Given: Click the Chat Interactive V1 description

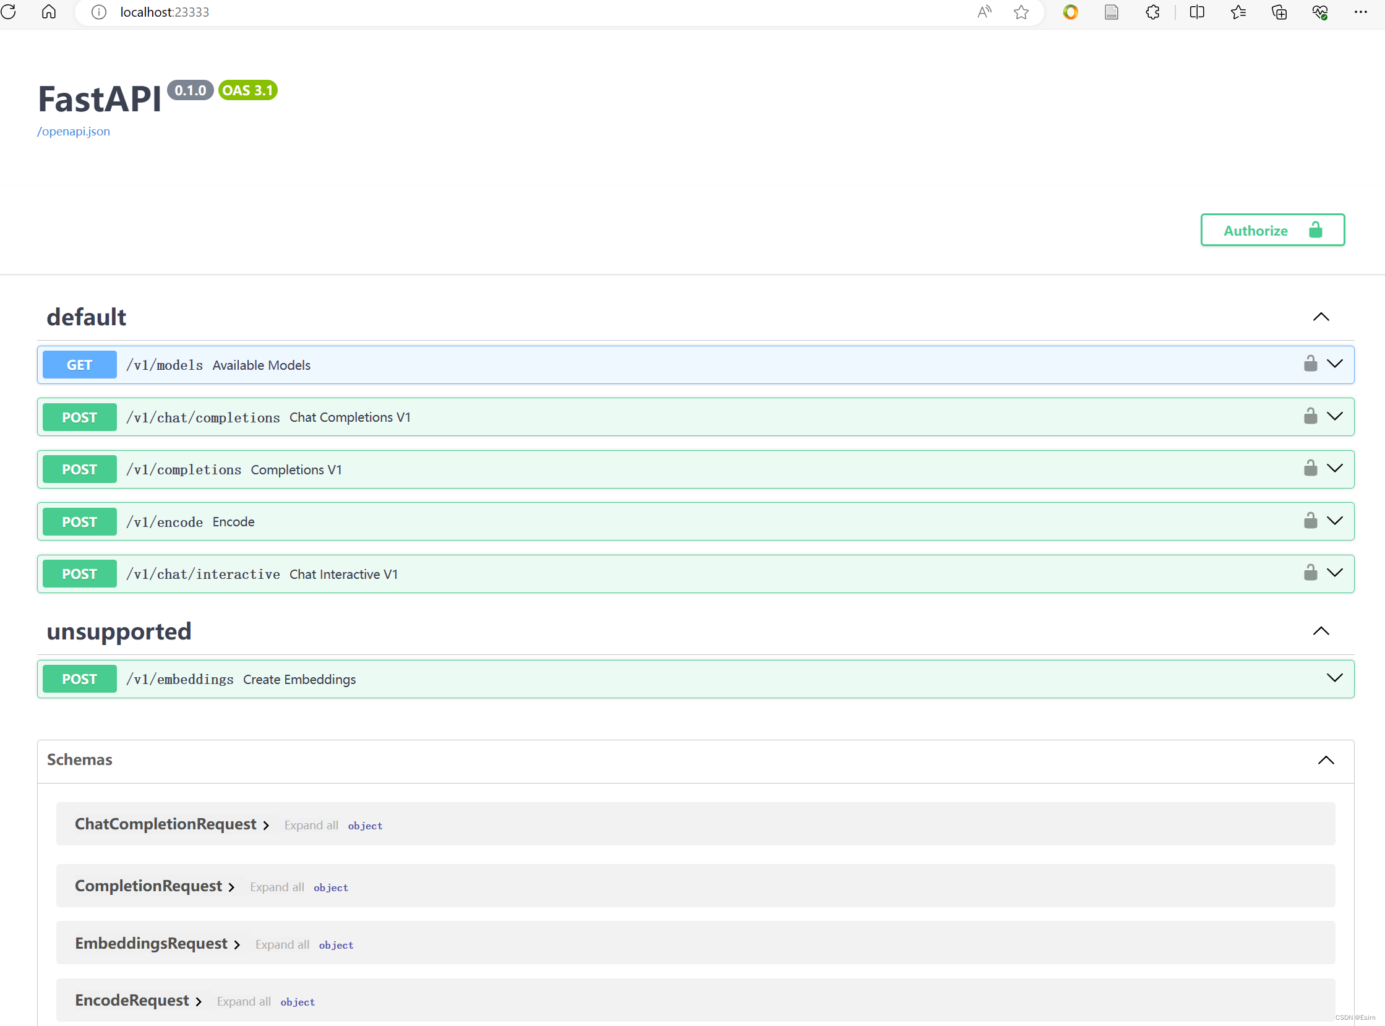Looking at the screenshot, I should tap(343, 574).
